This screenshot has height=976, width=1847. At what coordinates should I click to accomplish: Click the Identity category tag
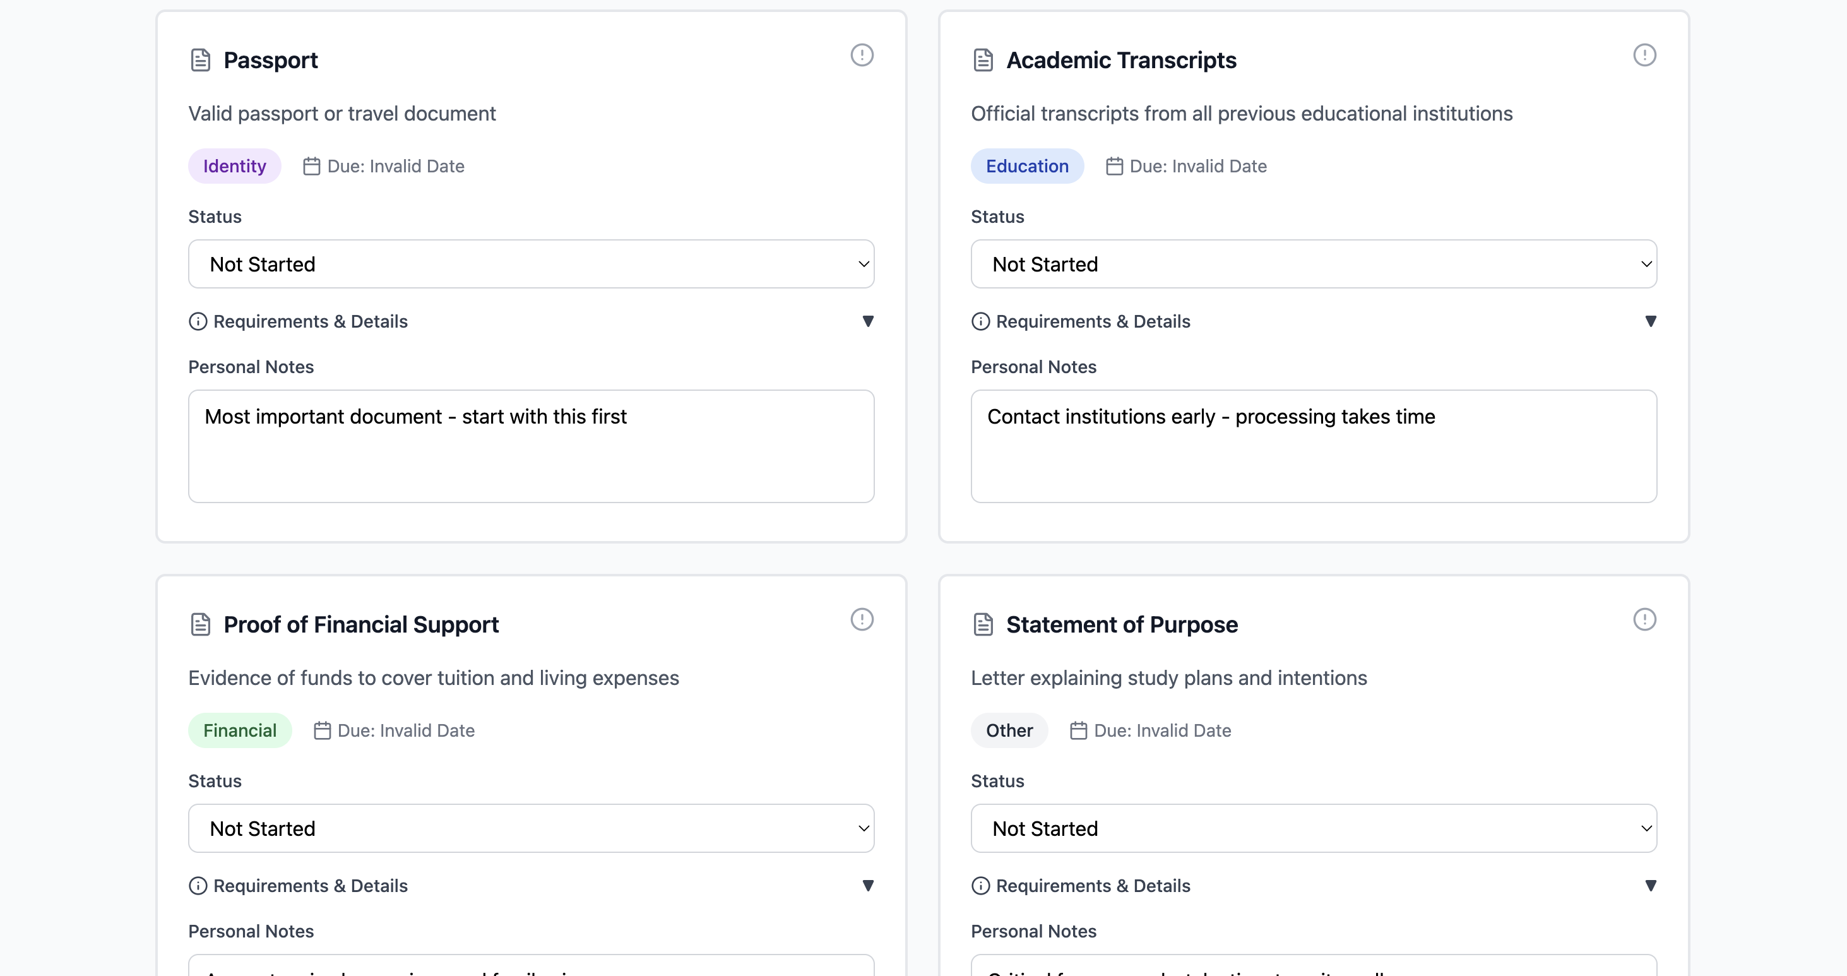click(x=234, y=167)
